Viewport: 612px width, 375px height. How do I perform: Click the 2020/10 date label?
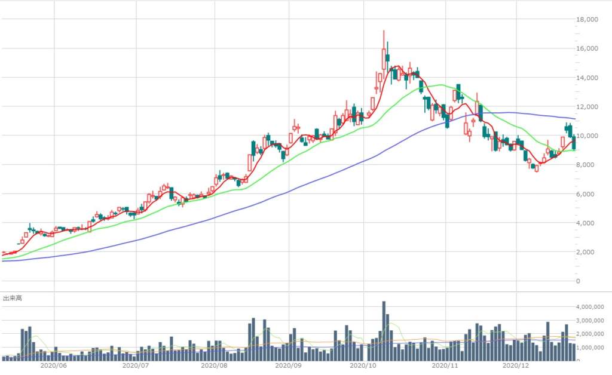tap(363, 365)
